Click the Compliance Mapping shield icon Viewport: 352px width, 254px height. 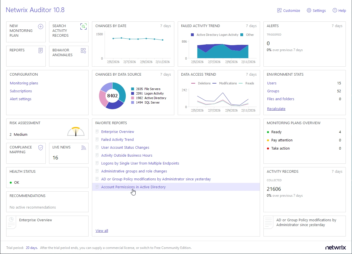(x=41, y=148)
